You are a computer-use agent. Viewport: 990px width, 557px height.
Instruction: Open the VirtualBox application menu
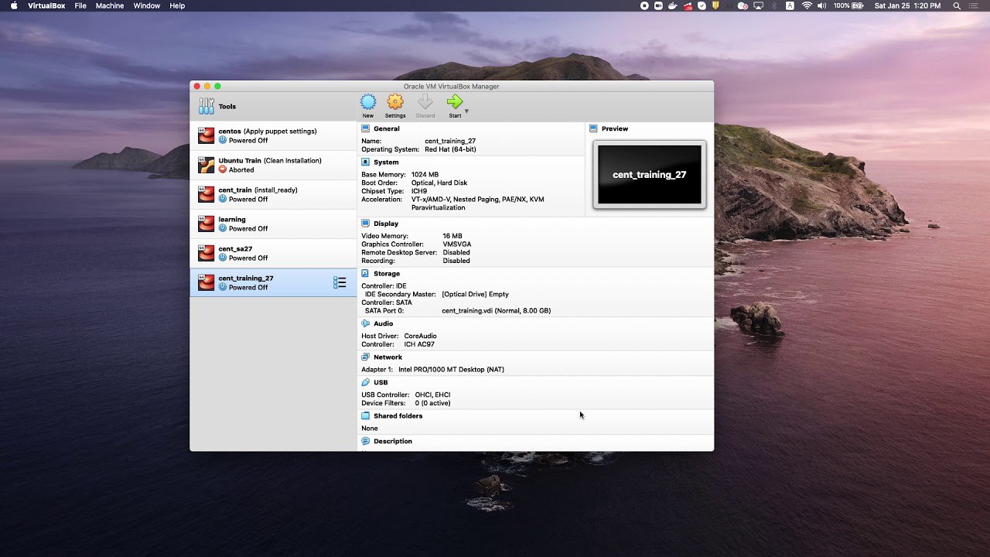click(x=46, y=5)
